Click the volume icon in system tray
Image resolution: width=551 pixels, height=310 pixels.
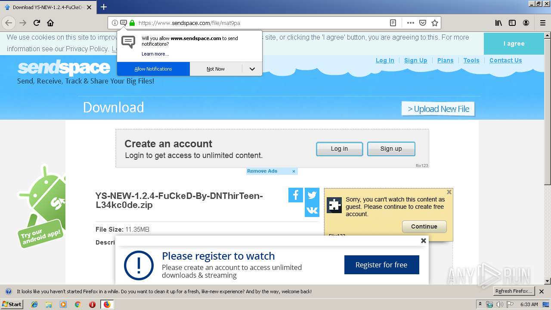499,304
